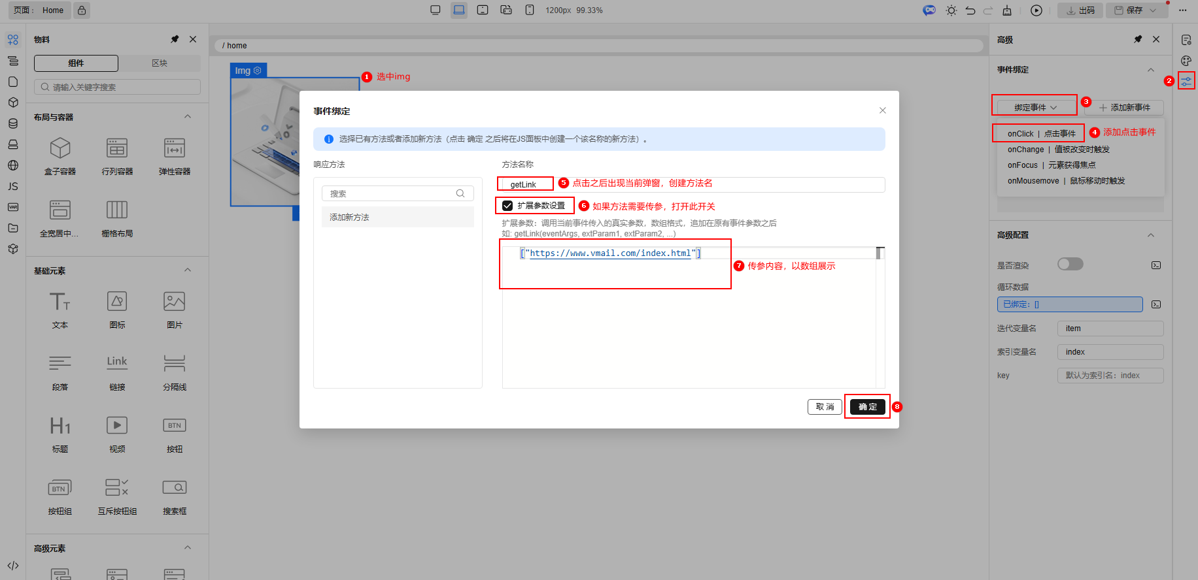The width and height of the screenshot is (1198, 580).
Task: Open the AI robot assistant icon
Action: tap(929, 10)
